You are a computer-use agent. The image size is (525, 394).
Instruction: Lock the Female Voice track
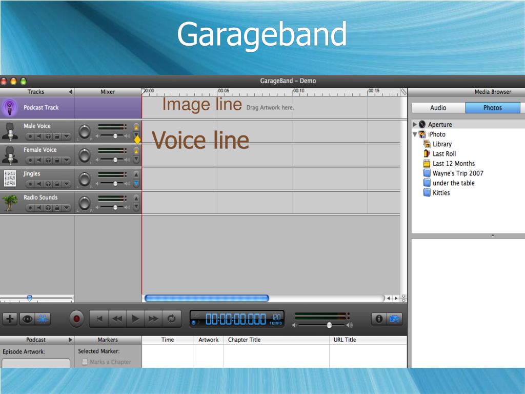(x=57, y=160)
